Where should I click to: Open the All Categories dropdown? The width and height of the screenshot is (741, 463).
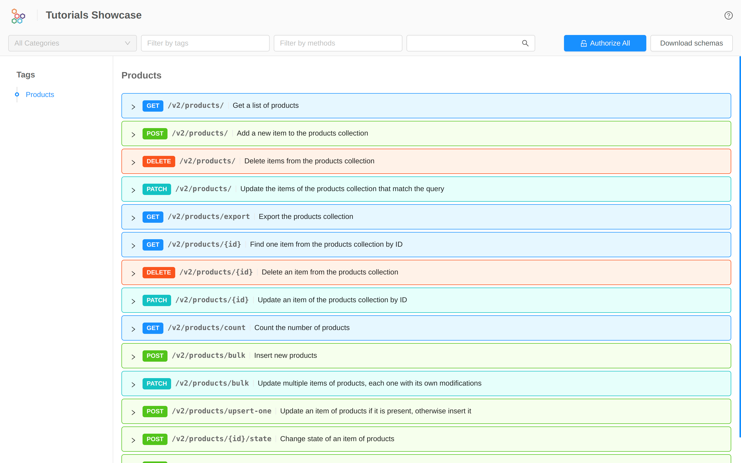coord(72,43)
